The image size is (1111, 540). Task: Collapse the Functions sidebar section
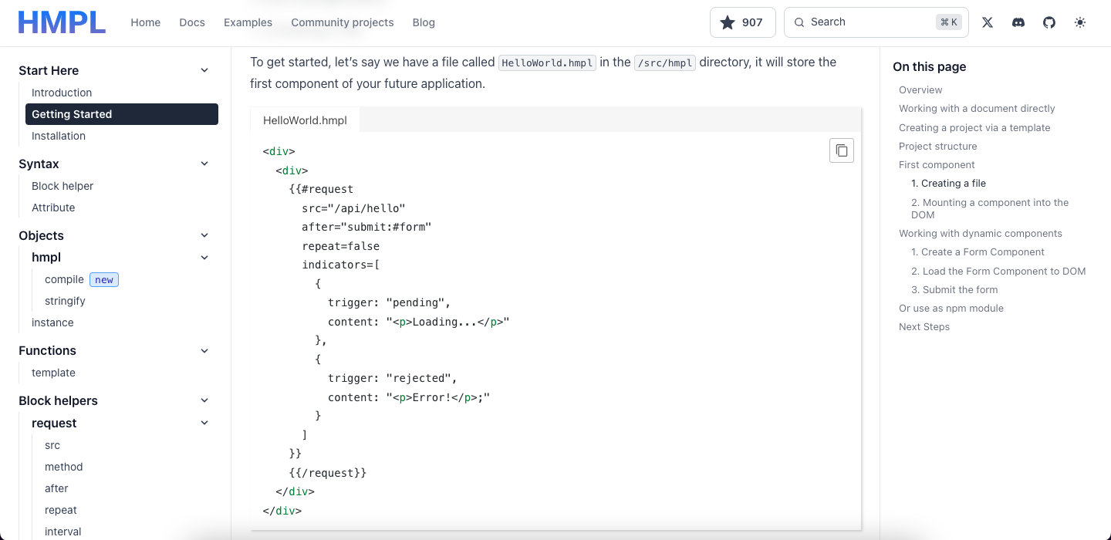[204, 350]
